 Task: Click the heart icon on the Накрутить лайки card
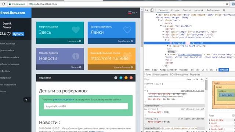tap(76, 30)
